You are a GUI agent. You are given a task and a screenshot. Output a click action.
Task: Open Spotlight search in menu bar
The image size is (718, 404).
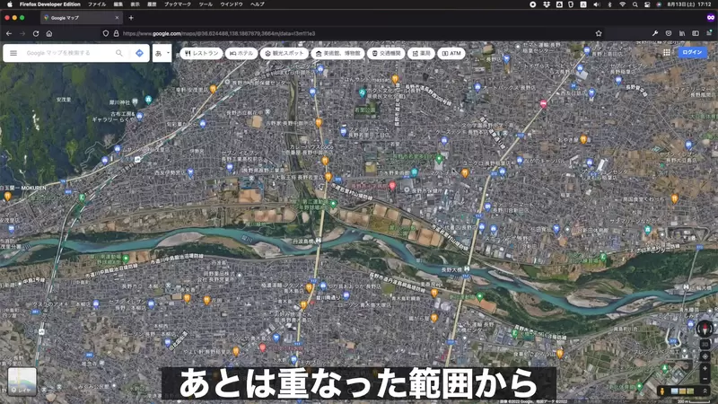635,4
